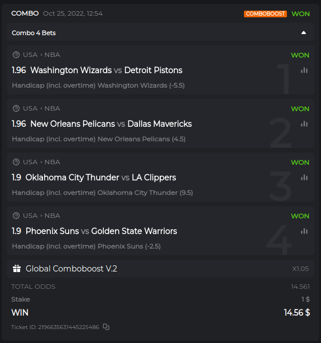The width and height of the screenshot is (321, 343).
Task: Click the WON status at top right
Action: 301,14
